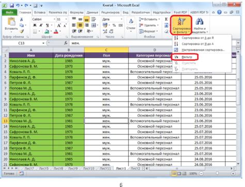The image size is (245, 187).
Task: Apply percent style format
Action: (x=114, y=25)
